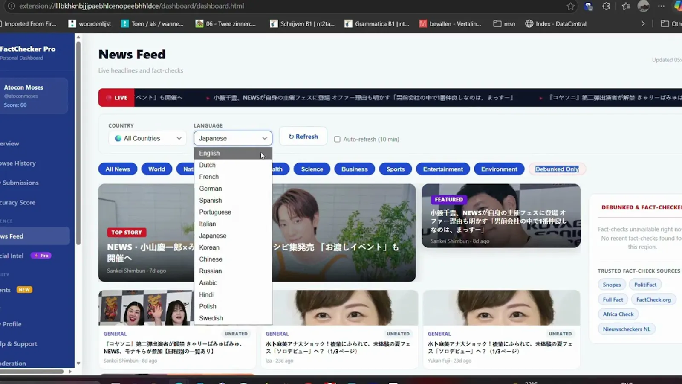Select Swedish in language list
Screen dimensions: 682x384
click(233, 318)
